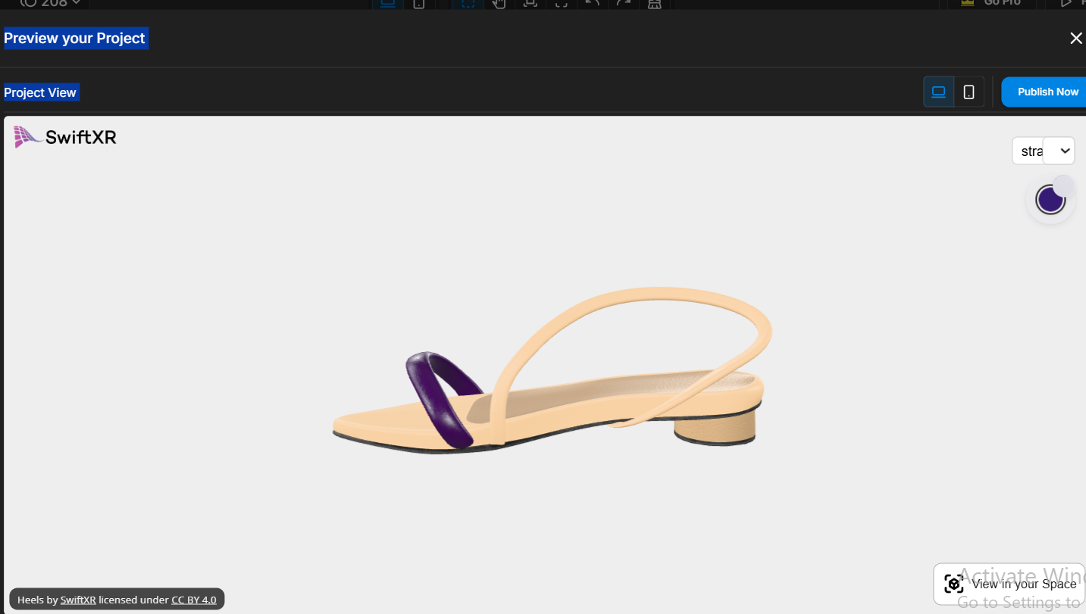Switch to mobile device preview

click(x=969, y=92)
